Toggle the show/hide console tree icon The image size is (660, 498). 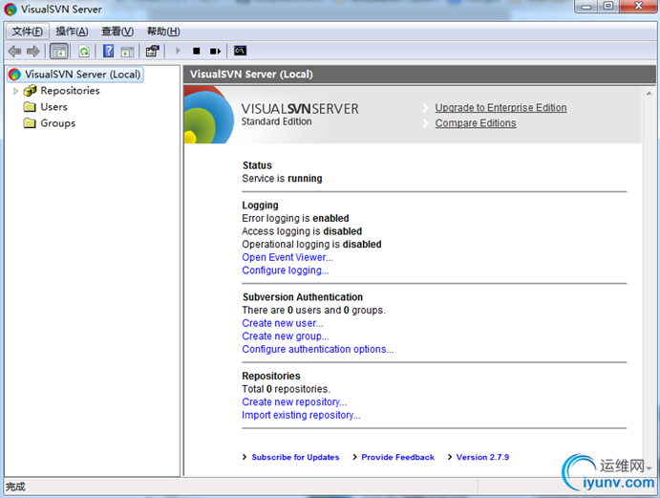point(58,52)
